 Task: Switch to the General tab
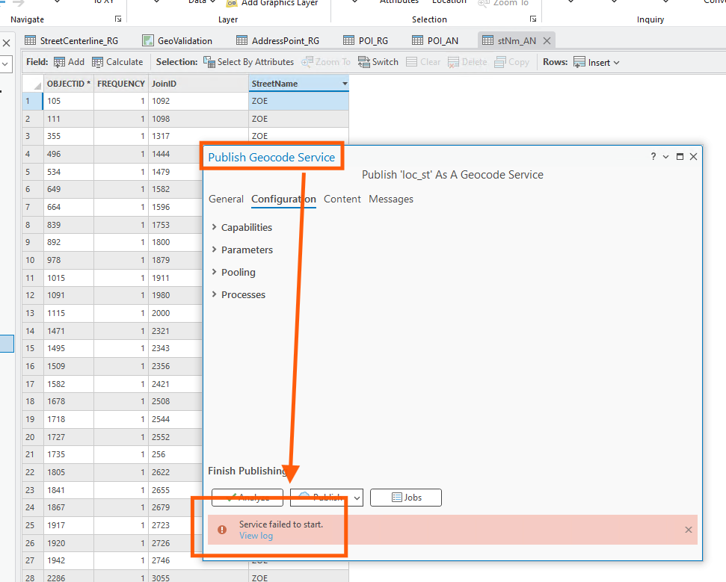pyautogui.click(x=226, y=199)
